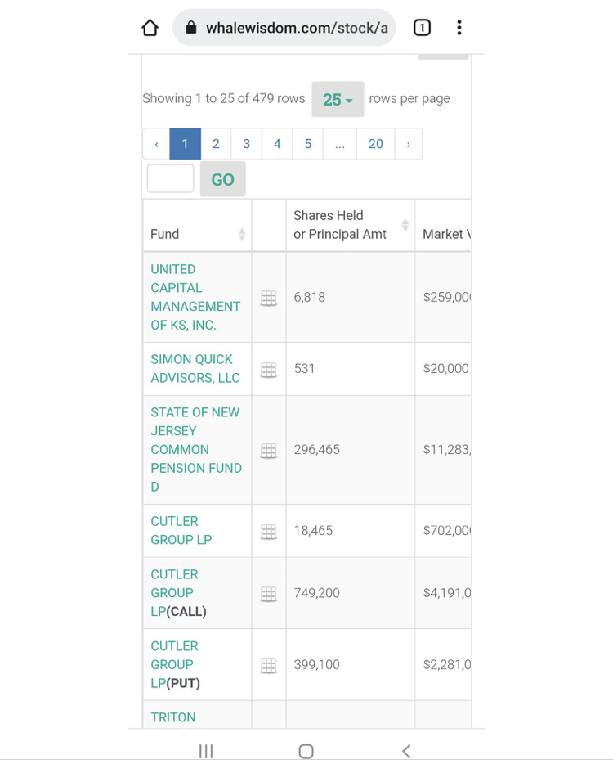Tap the browser home icon
Screen dimensions: 613x773
150,28
